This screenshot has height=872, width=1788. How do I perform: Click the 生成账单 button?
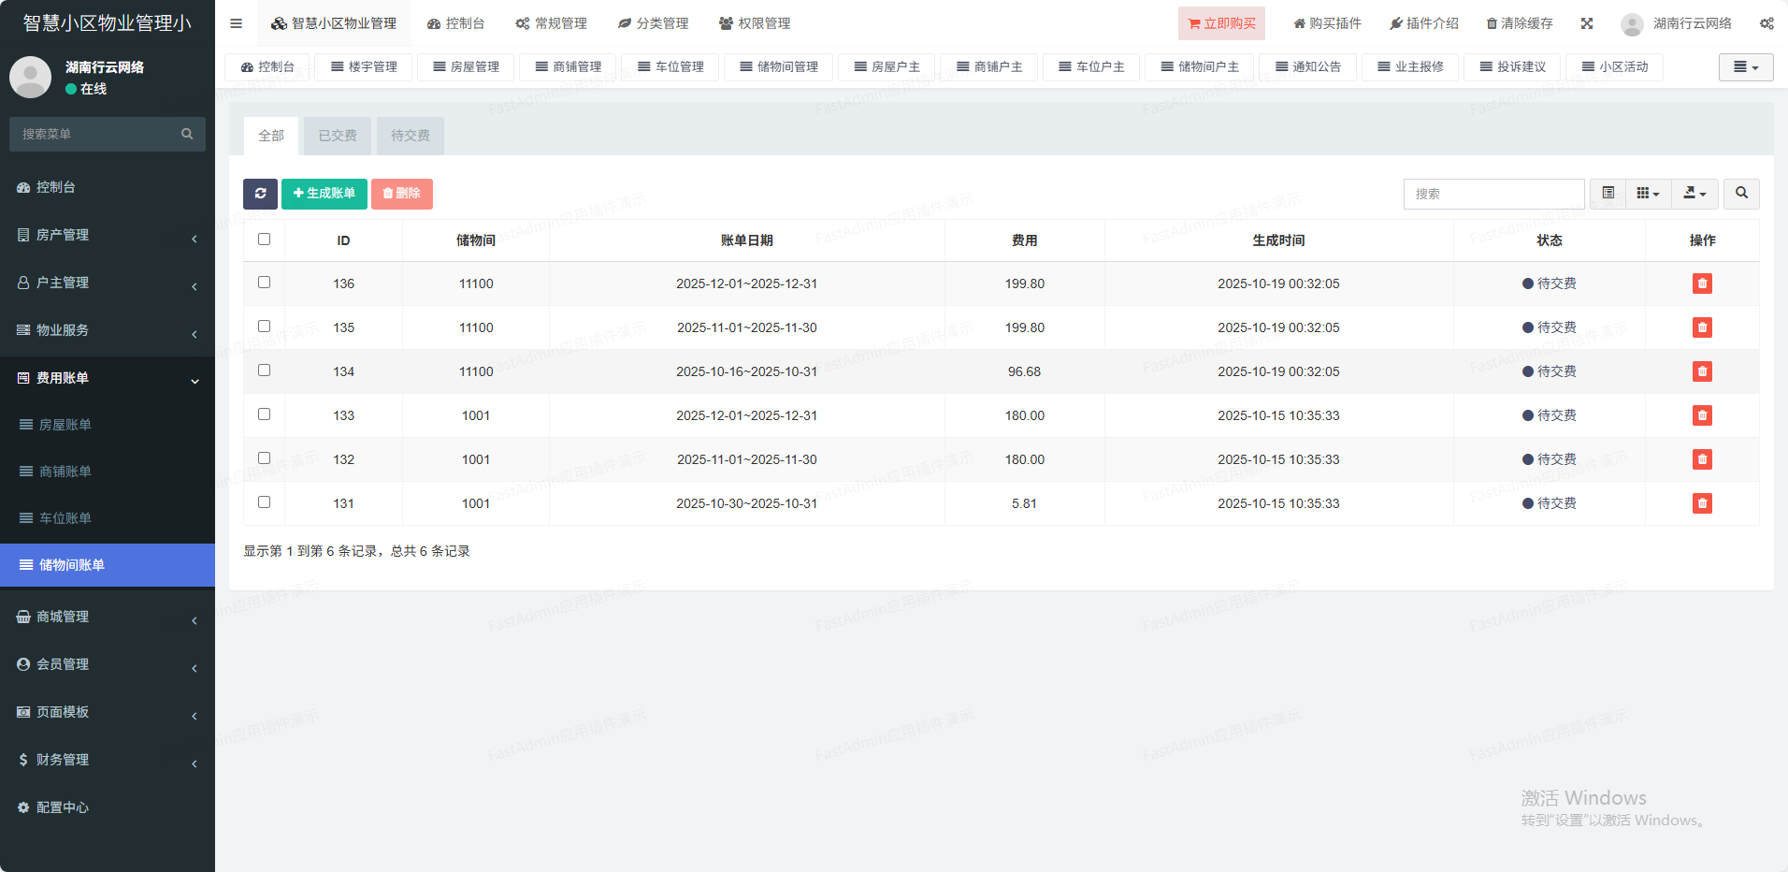[x=324, y=194]
